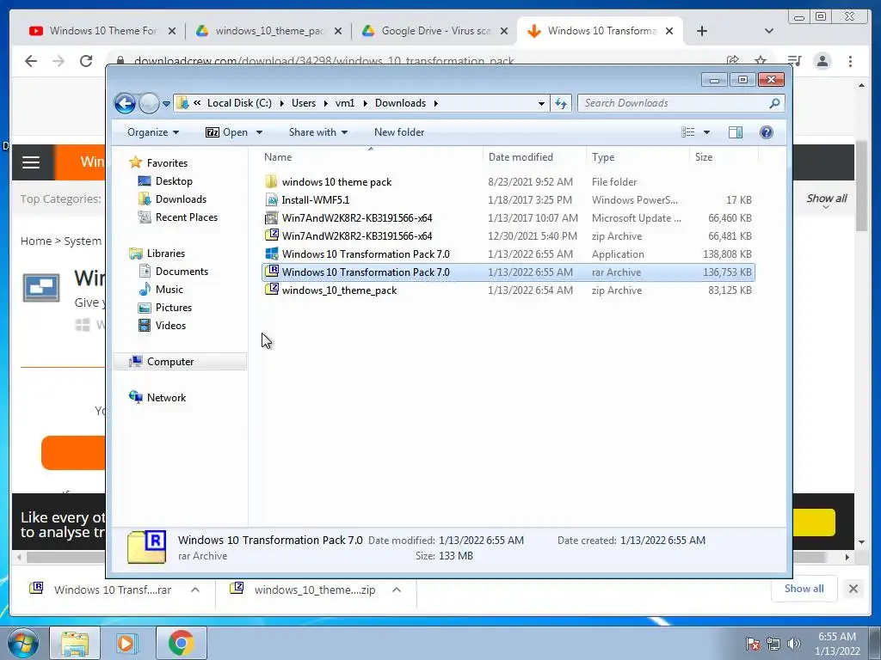Open the Windows Start menu

point(22,643)
